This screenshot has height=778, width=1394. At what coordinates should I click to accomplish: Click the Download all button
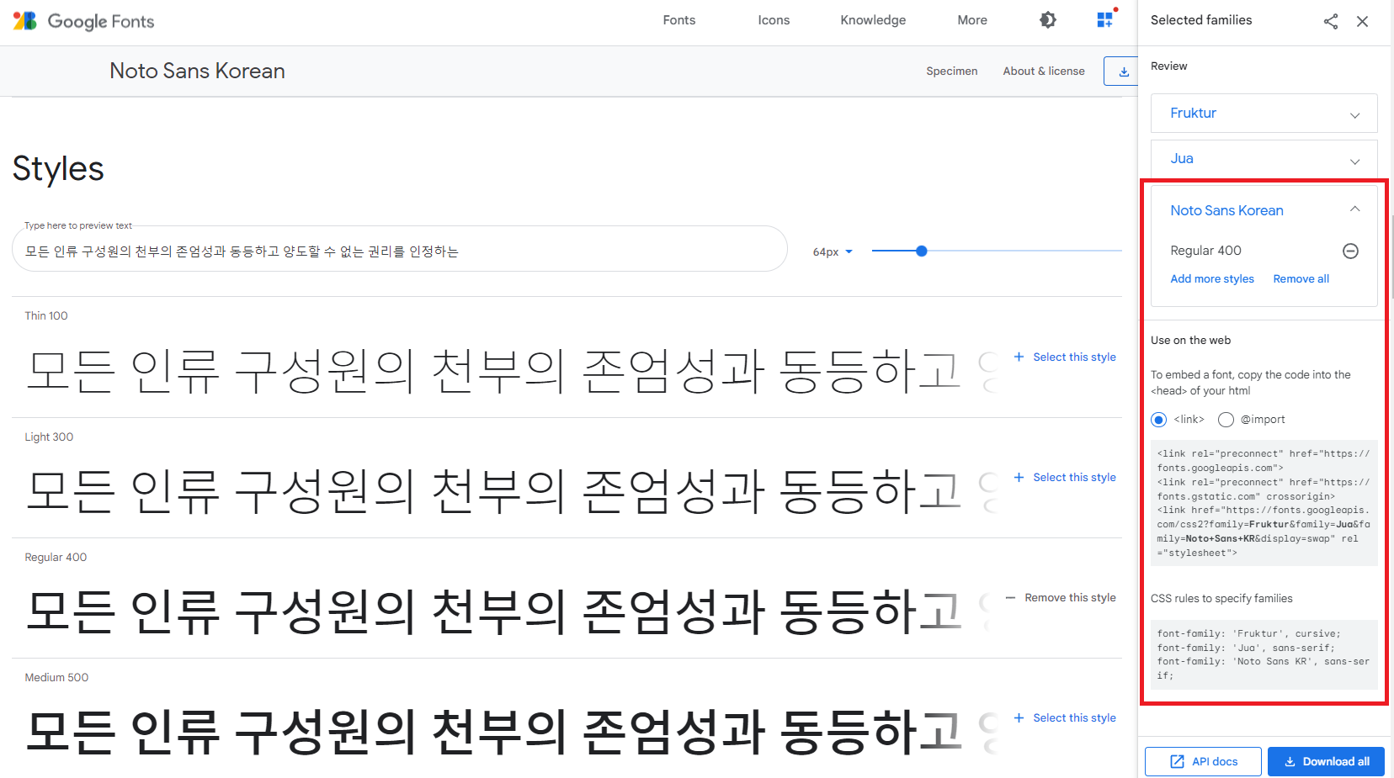click(1326, 762)
